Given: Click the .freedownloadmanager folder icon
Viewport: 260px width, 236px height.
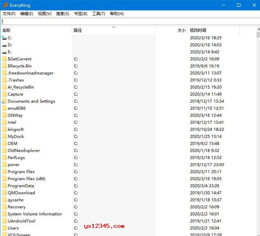Looking at the screenshot, I should [x=4, y=73].
